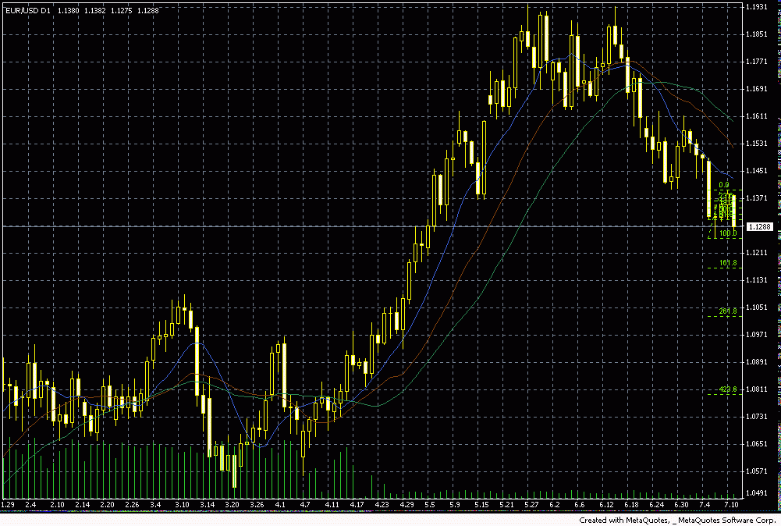
Task: Select the 261.8 Fibonacci level label
Action: click(728, 311)
